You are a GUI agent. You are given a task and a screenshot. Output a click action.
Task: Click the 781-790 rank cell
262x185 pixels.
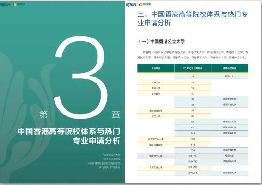pos(193,161)
